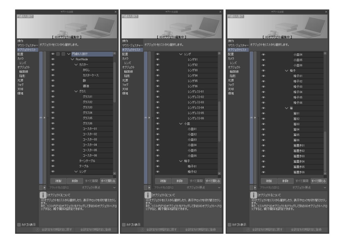Screen dimensions: 344x243
Task: Toggle visibility of レンゲレスト04
Action: point(158,108)
